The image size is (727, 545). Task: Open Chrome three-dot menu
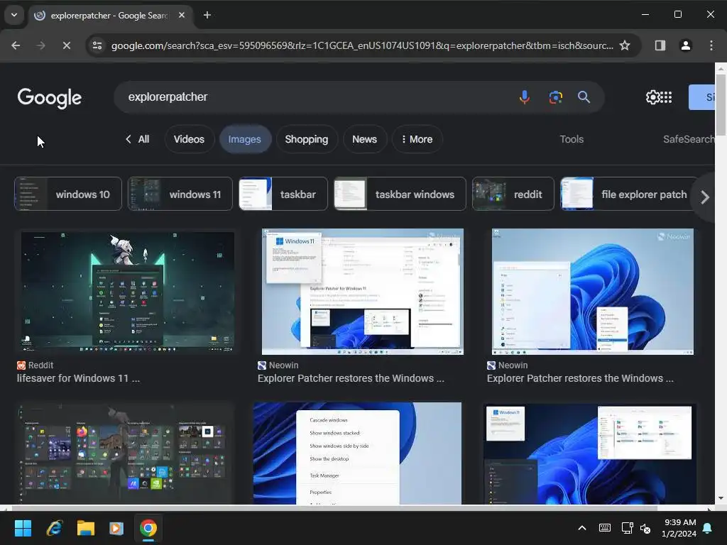click(711, 45)
